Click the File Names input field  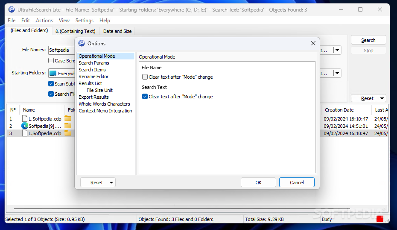pos(61,50)
